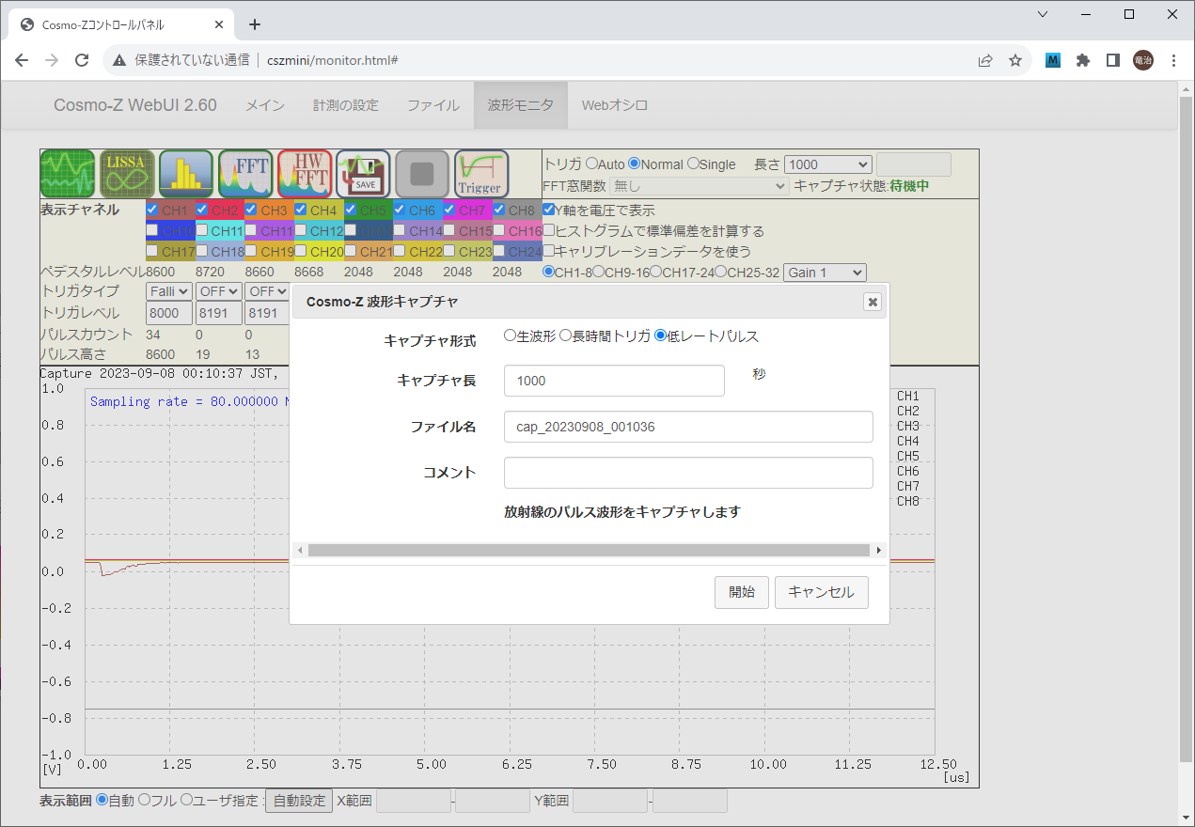Expand the Gain 1 dropdown
The image size is (1195, 827).
pos(824,273)
